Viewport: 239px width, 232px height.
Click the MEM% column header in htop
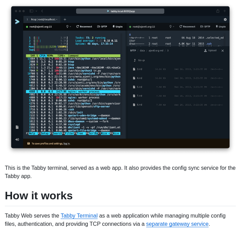50,56
